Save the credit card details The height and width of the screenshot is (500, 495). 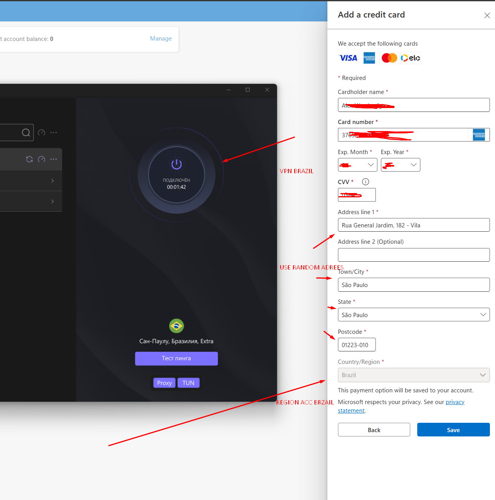pos(454,430)
